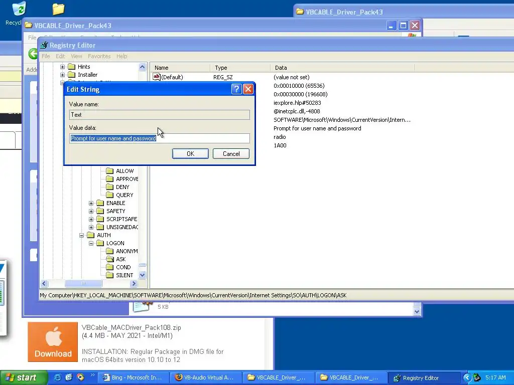Launch Internet Explorer from Quick Launch
This screenshot has width=514, height=385.
pos(57,377)
